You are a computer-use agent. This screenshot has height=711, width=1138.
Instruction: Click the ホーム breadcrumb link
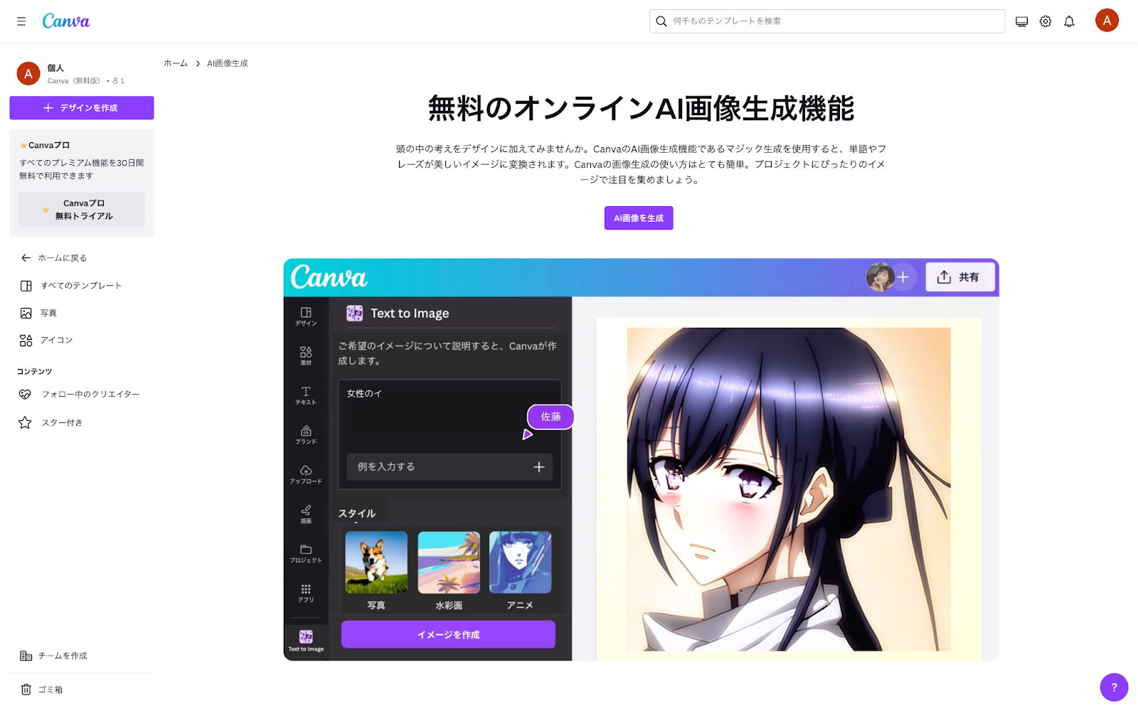pyautogui.click(x=176, y=63)
